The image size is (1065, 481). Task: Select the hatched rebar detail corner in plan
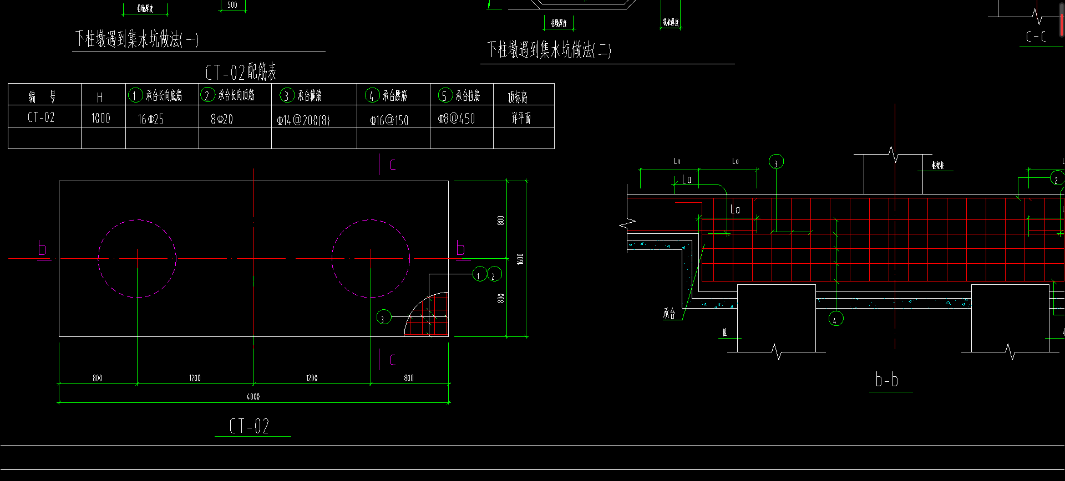[x=426, y=314]
